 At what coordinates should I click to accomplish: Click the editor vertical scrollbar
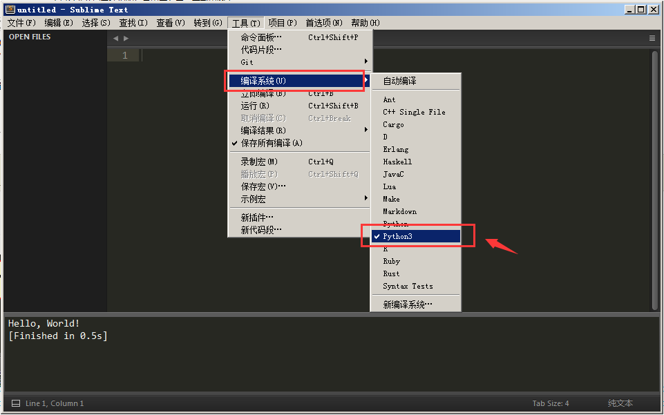pyautogui.click(x=655, y=180)
